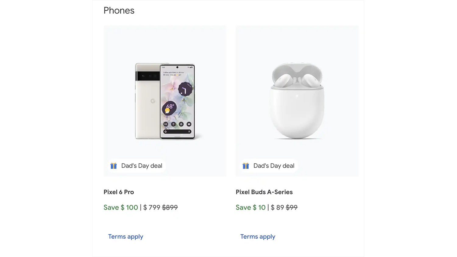Click the black camera bar on phone back

(148, 76)
